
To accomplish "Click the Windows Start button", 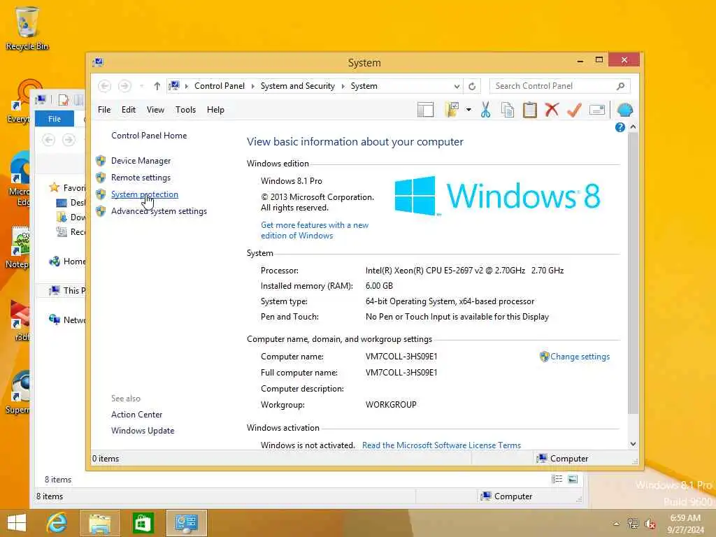I will [17, 523].
